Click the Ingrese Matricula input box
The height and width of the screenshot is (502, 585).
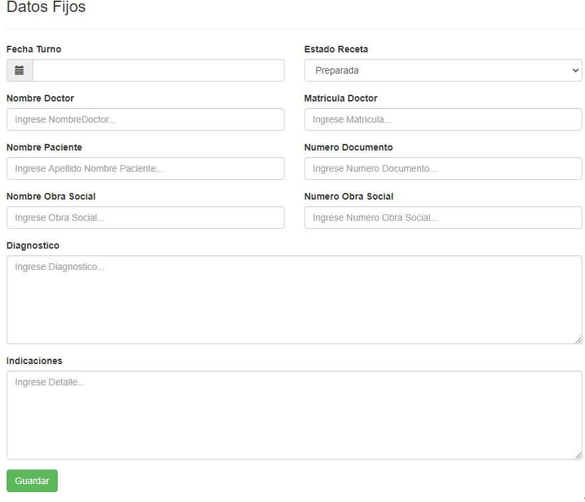click(442, 119)
